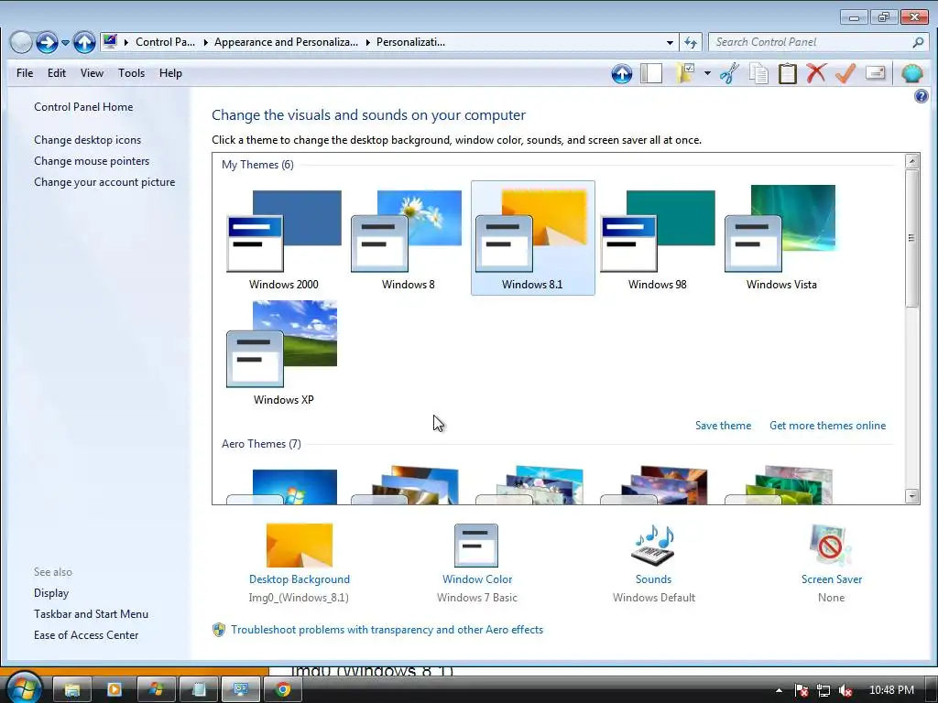Click the email envelope toolbar icon
Screen dimensions: 938x703
point(875,73)
